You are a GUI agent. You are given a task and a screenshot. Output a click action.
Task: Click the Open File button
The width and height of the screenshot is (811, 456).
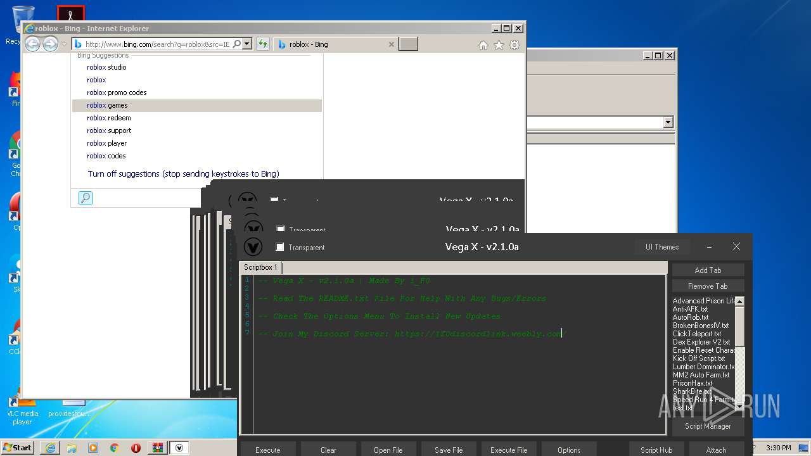pos(388,450)
